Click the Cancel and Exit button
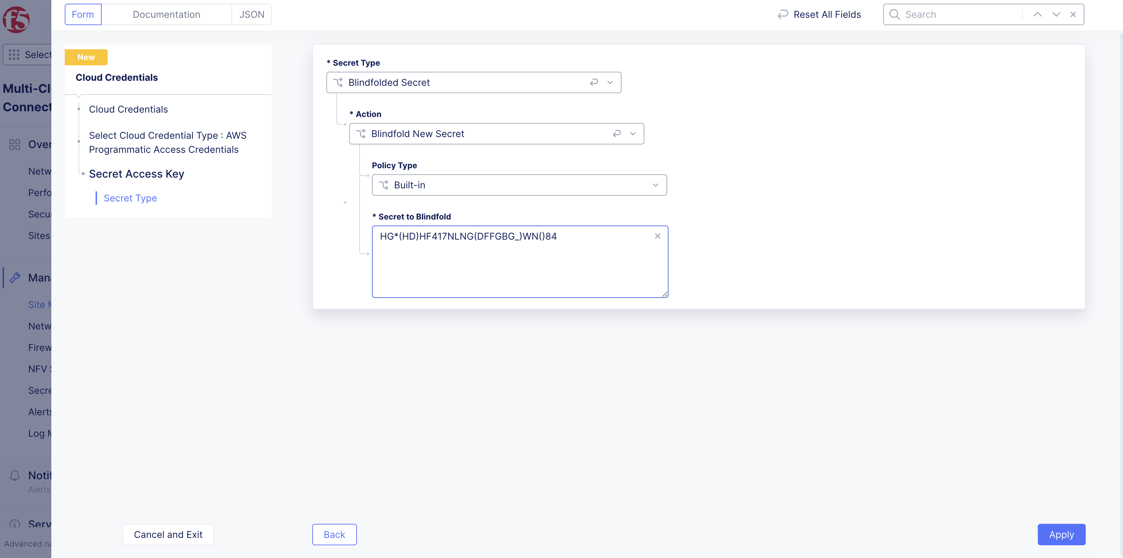 click(x=168, y=534)
